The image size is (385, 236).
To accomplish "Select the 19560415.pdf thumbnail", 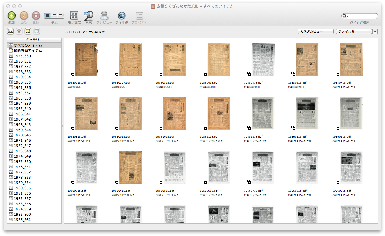I will coord(130,168).
